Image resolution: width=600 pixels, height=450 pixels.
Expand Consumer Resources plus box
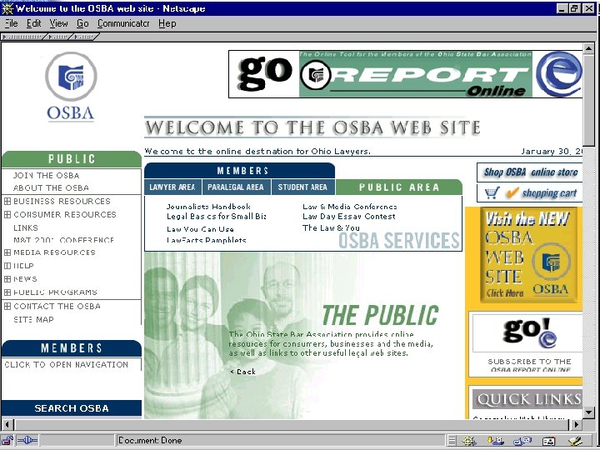click(7, 214)
